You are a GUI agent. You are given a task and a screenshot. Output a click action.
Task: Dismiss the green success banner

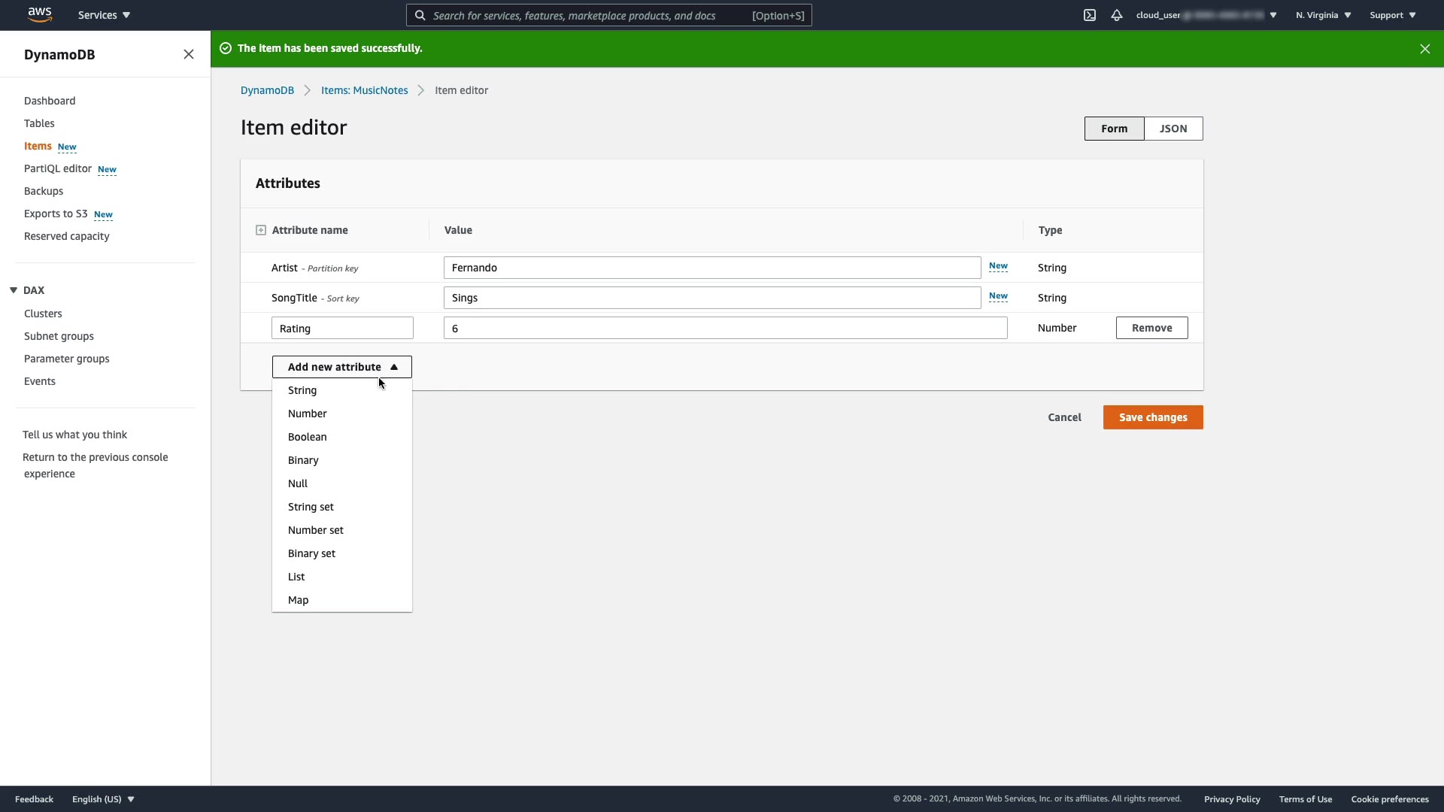(x=1424, y=49)
